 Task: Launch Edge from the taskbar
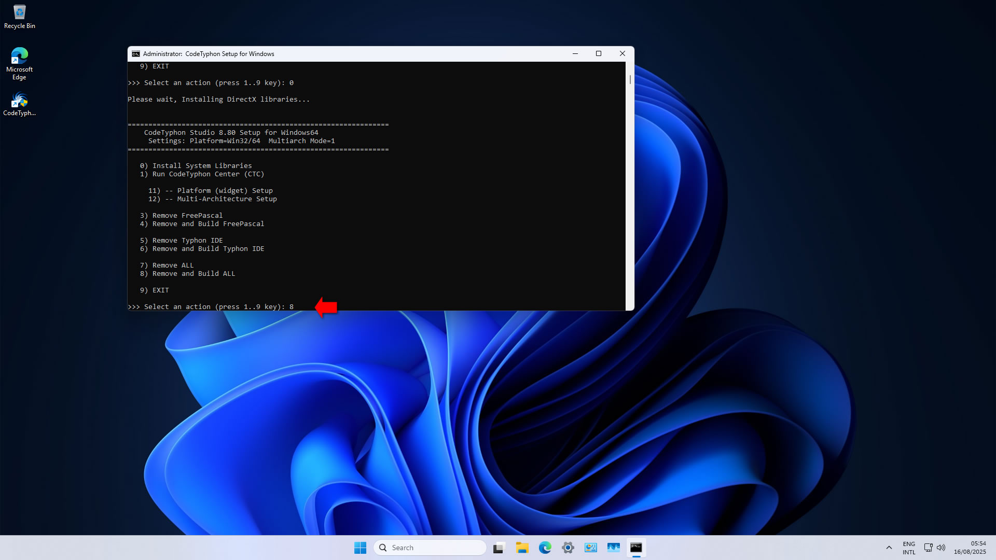pos(545,548)
